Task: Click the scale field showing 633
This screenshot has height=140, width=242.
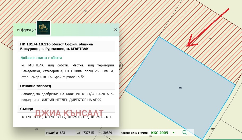Action: coord(63,133)
